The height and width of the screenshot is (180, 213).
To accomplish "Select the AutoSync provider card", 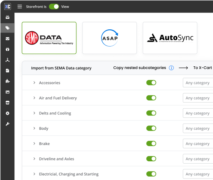I will (x=170, y=38).
